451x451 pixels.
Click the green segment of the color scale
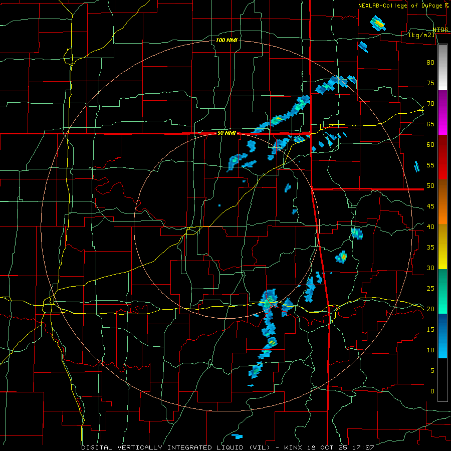(442, 291)
